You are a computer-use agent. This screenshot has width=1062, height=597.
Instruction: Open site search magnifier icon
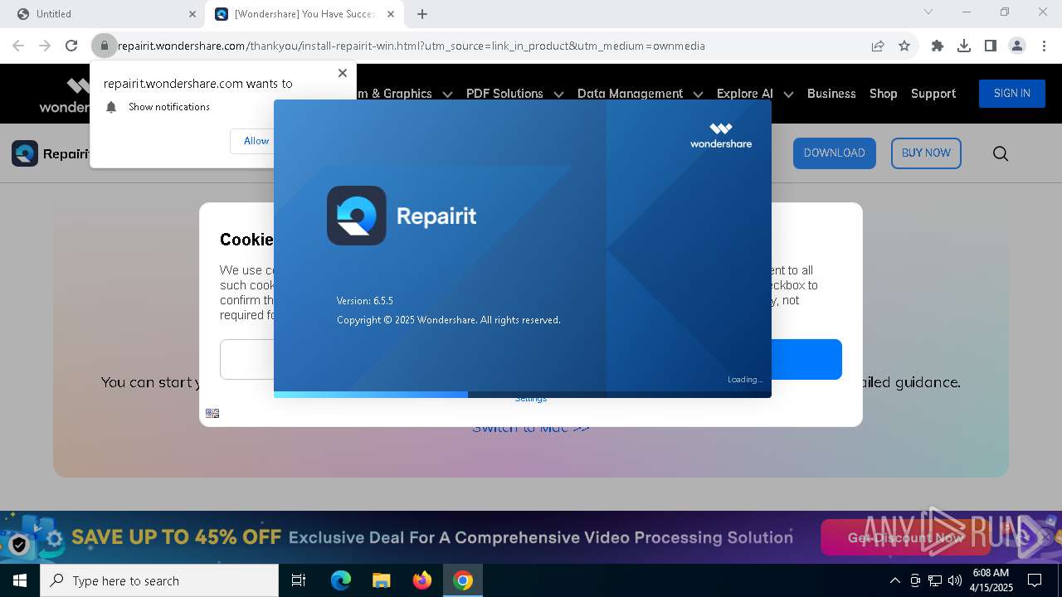(1001, 153)
